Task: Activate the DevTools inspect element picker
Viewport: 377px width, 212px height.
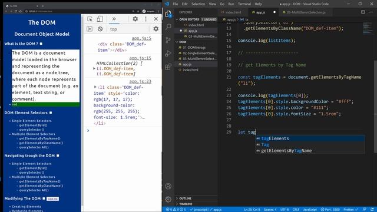Action: (x=90, y=19)
